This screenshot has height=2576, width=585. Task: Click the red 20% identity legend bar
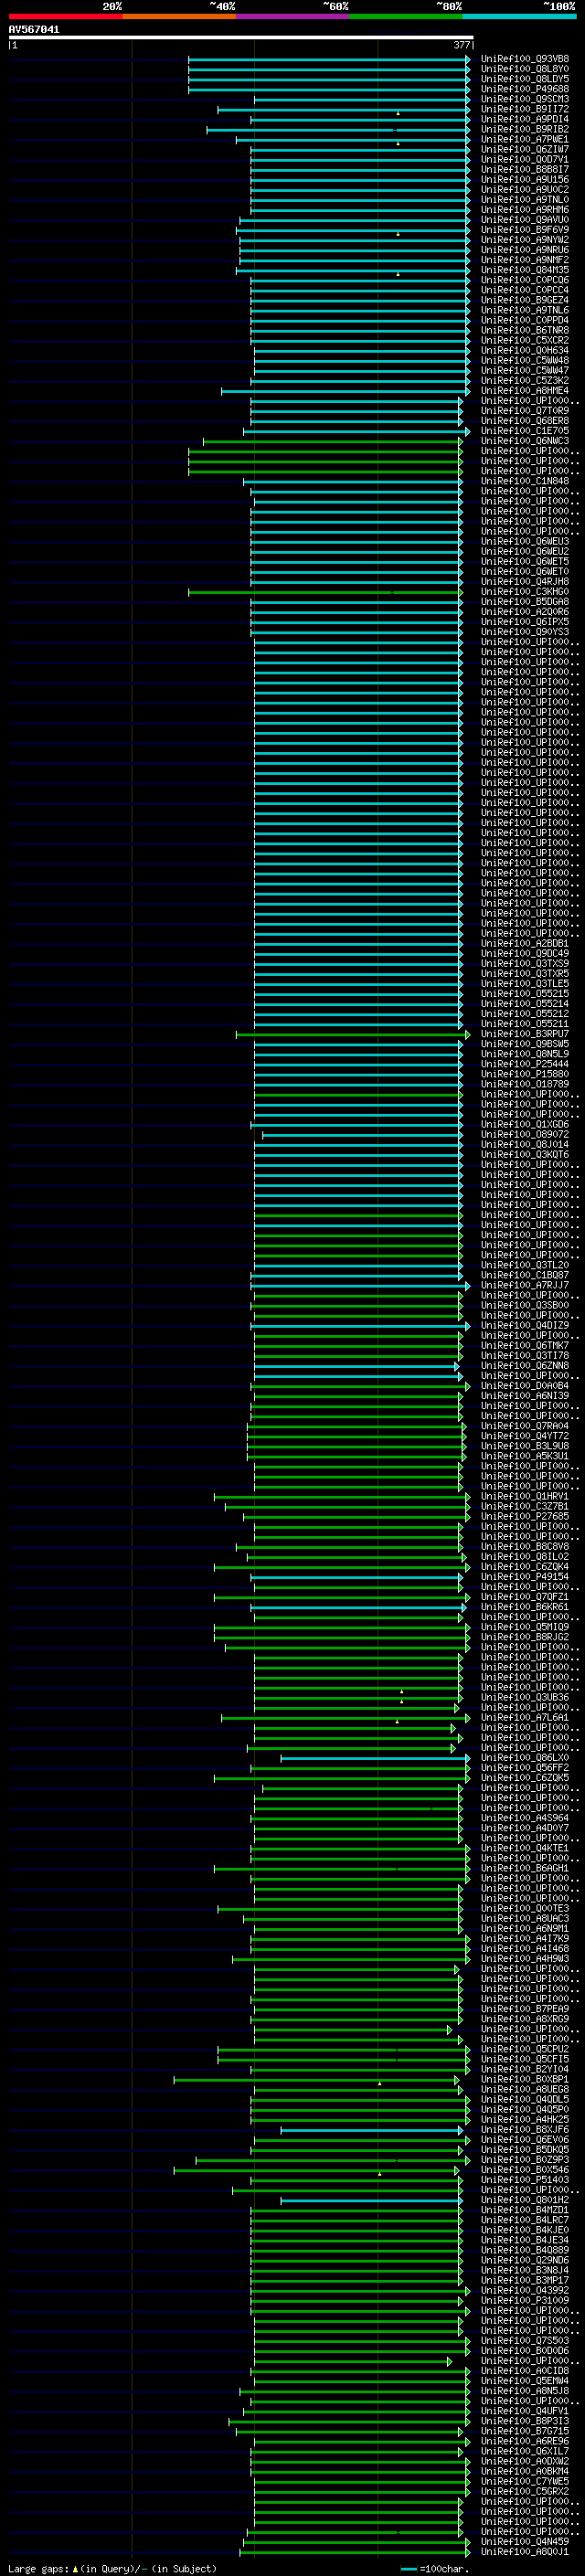point(65,16)
